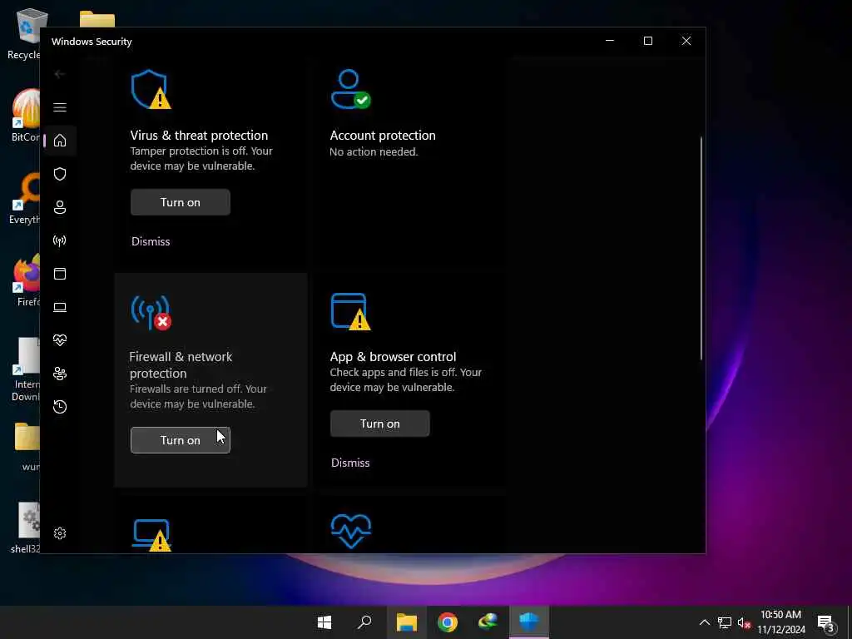The image size is (852, 639).
Task: Open Internet Download Manager taskbar icon
Action: point(488,622)
